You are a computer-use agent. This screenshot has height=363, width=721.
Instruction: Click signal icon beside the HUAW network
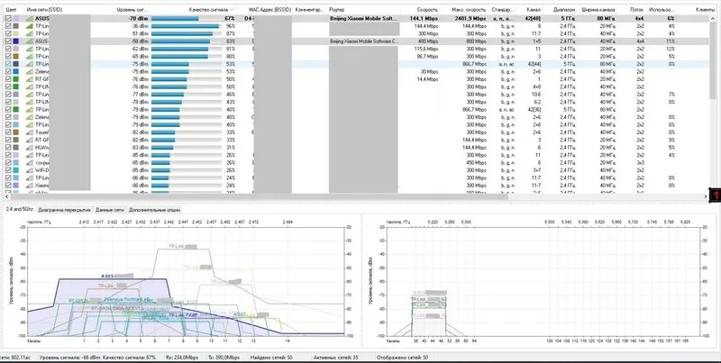point(30,147)
